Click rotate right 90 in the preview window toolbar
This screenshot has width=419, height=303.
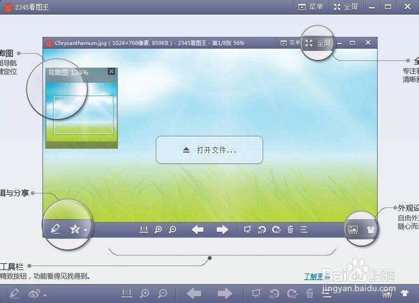[x=276, y=230]
